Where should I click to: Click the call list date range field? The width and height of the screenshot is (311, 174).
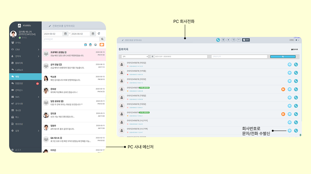pos(181,57)
